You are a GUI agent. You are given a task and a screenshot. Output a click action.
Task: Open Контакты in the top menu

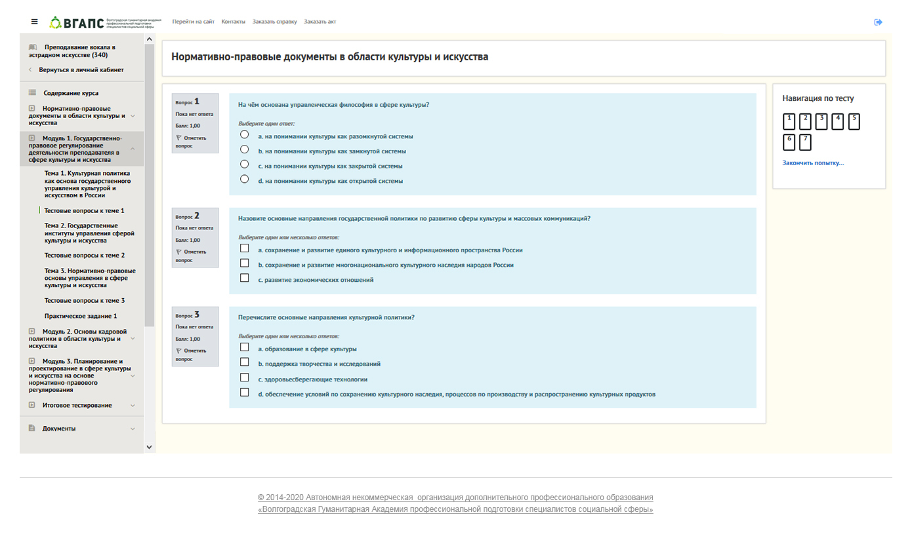[233, 22]
